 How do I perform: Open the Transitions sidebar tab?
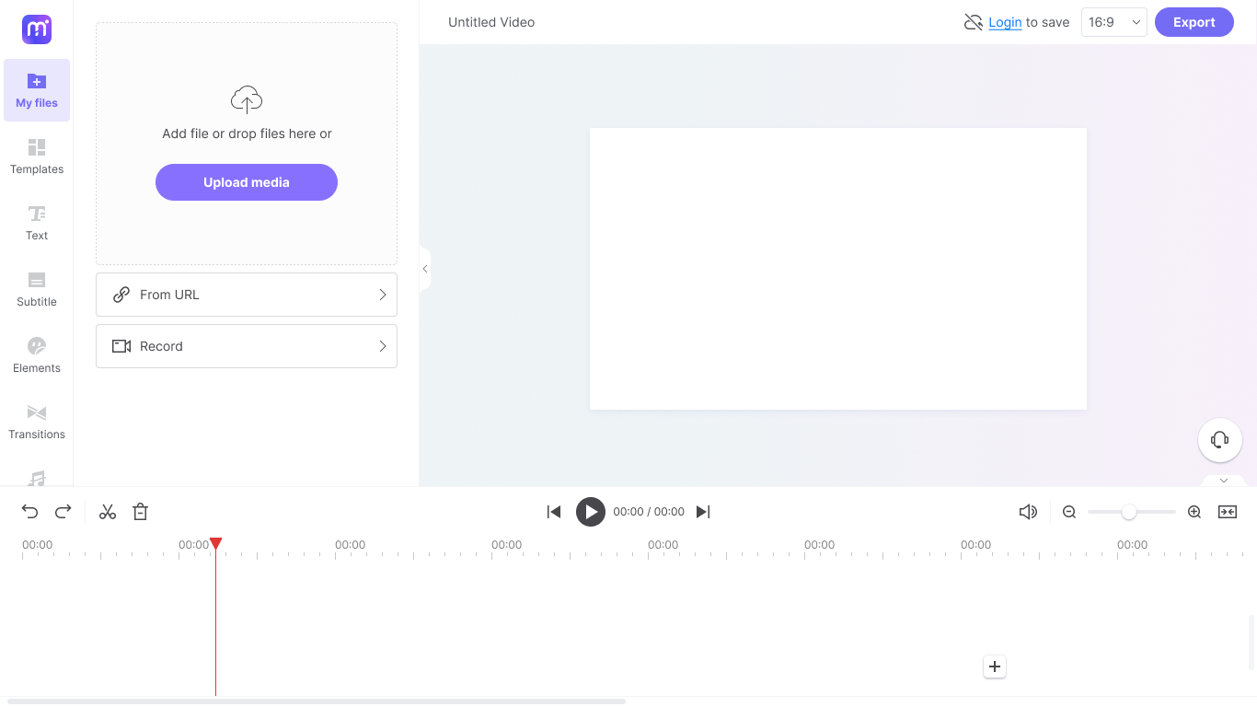[37, 422]
